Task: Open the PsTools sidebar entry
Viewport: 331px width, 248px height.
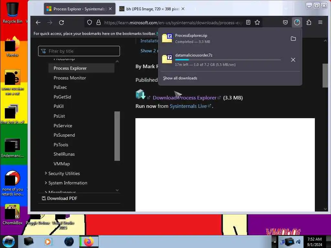Action: [61, 145]
